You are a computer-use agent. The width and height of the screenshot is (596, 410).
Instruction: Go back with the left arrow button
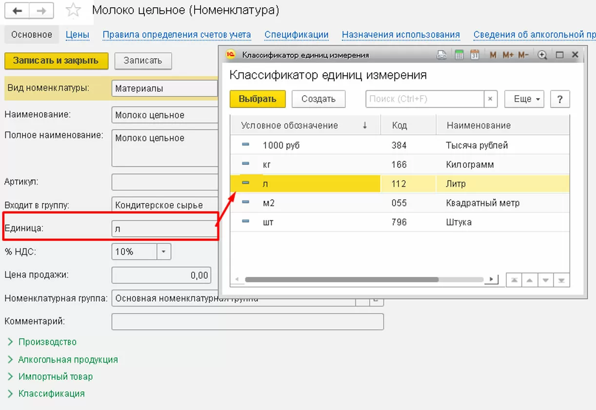click(x=17, y=11)
